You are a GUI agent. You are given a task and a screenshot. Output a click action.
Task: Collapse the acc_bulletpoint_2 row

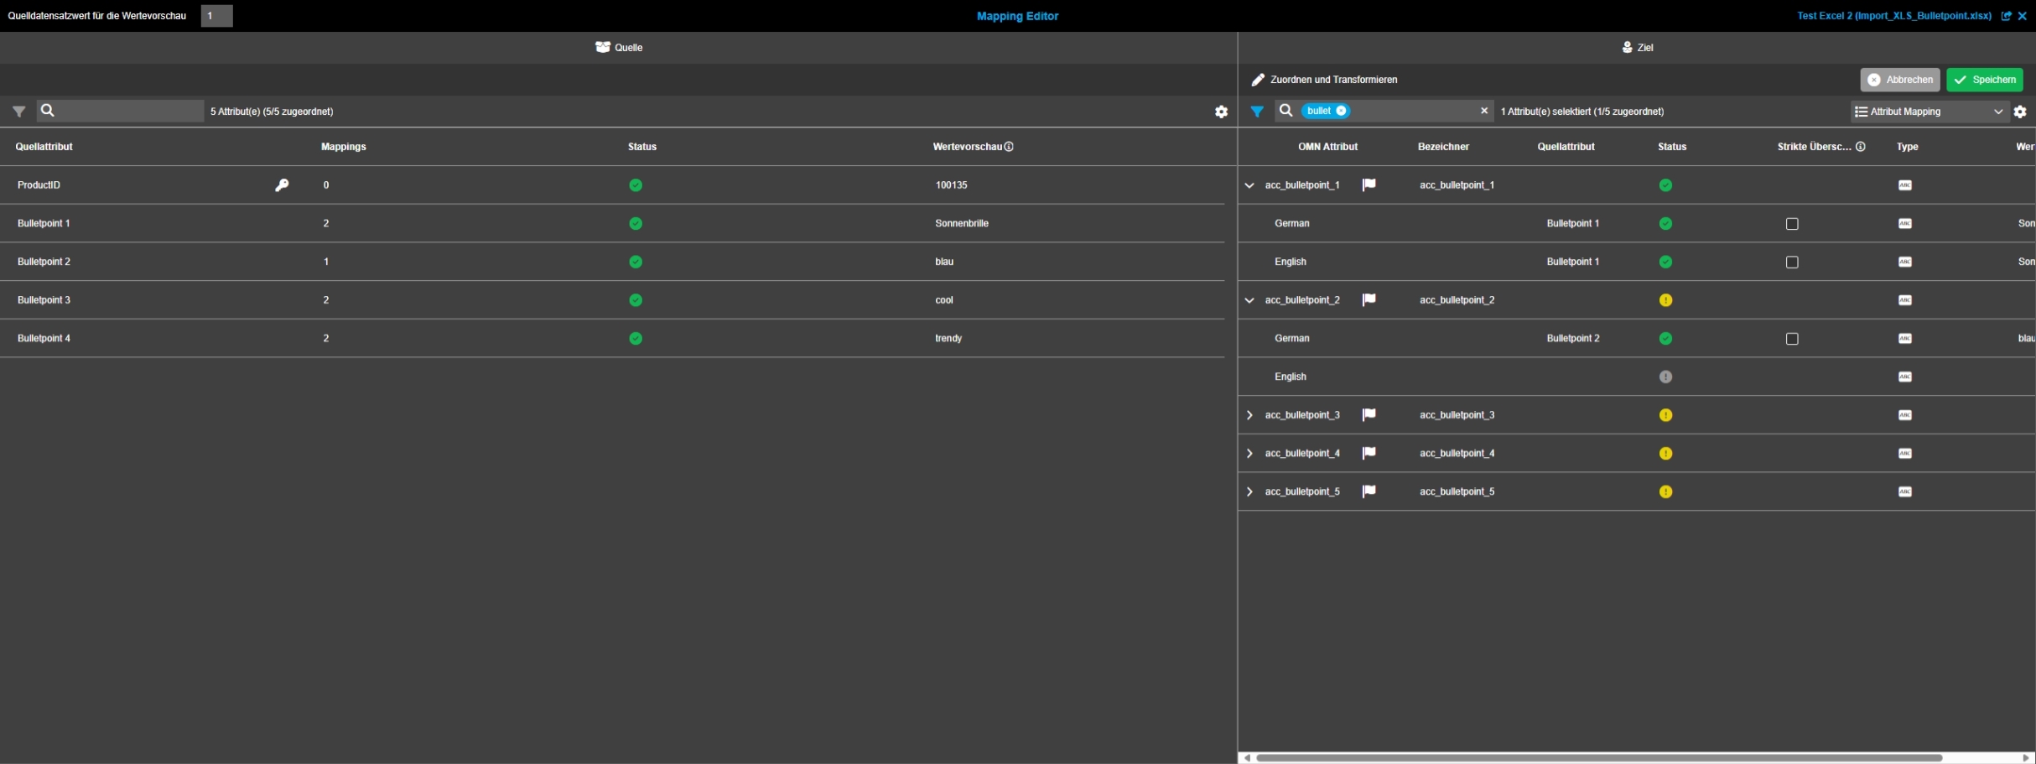click(x=1249, y=300)
